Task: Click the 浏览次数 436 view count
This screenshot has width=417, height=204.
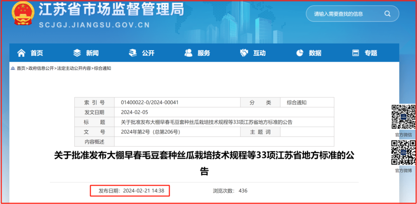Action: point(230,190)
